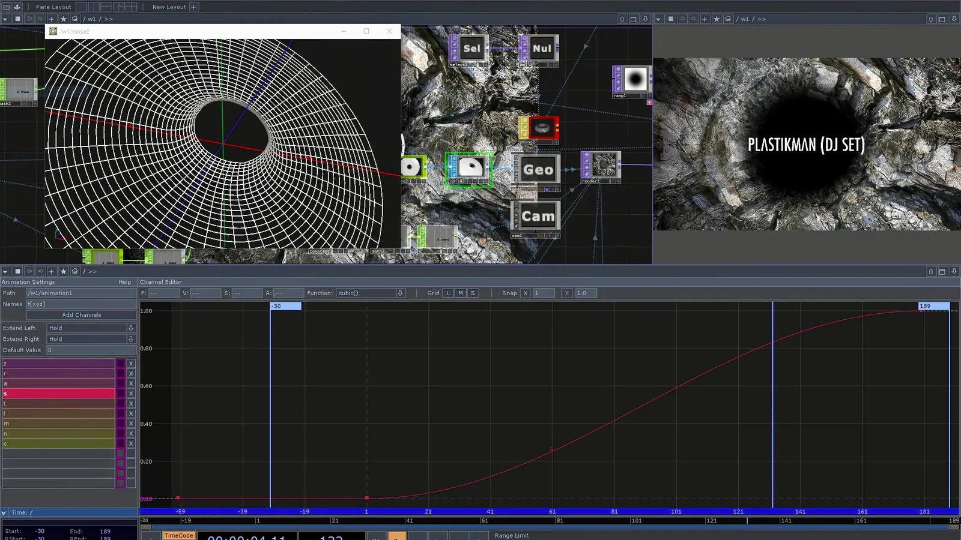Delete channel r with its X button

click(131, 373)
